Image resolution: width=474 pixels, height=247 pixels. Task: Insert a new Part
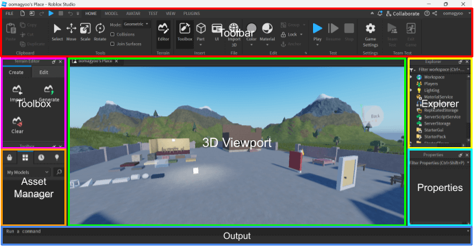201,32
